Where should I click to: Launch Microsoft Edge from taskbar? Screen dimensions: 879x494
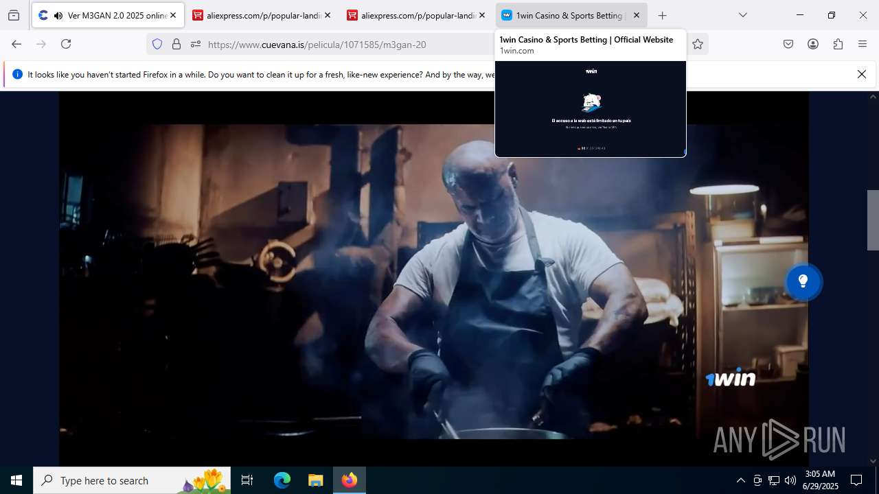coord(282,480)
